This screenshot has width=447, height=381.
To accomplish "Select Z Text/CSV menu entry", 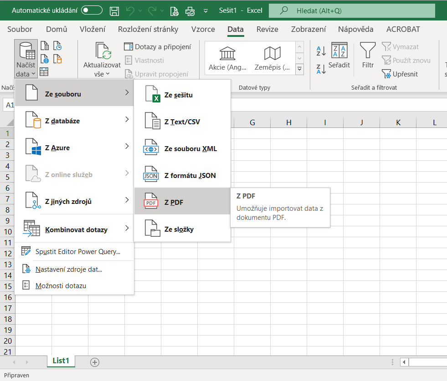I will 182,122.
